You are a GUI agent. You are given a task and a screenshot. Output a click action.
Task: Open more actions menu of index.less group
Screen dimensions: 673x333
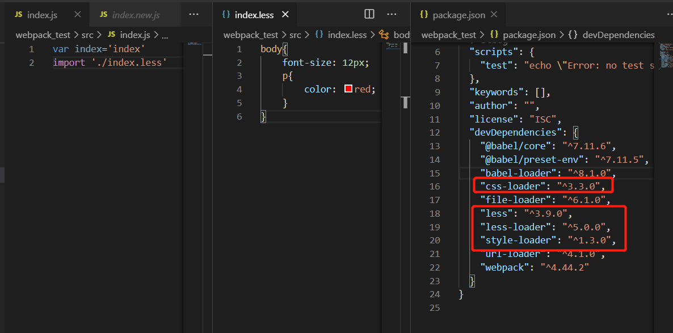tap(392, 15)
